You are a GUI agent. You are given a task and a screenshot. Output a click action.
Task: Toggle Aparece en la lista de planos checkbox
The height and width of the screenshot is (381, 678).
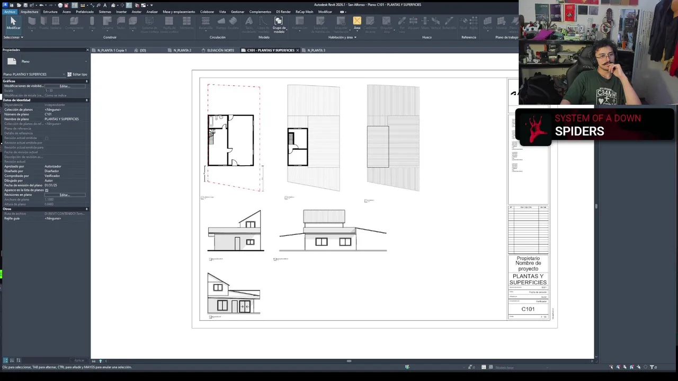[47, 190]
